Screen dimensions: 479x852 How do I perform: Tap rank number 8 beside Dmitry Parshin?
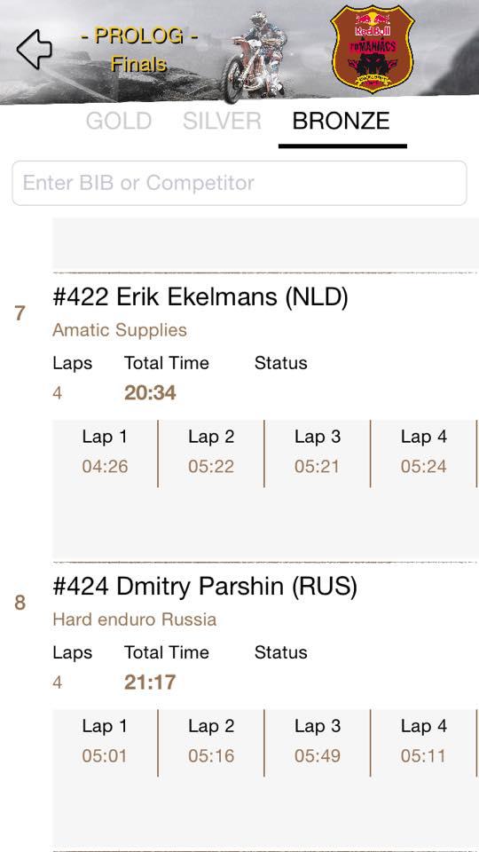click(20, 603)
